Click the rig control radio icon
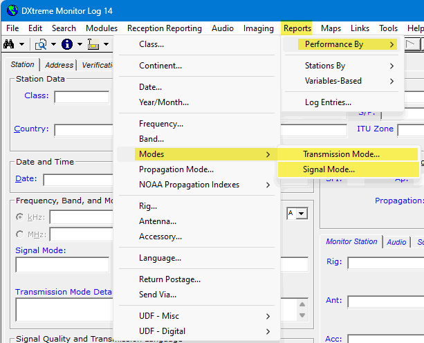Image resolution: width=424 pixels, height=343 pixels. tap(93, 44)
